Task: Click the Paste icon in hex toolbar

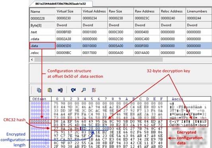Action: [x=50, y=90]
